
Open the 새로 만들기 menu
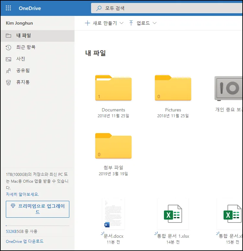pyautogui.click(x=104, y=23)
